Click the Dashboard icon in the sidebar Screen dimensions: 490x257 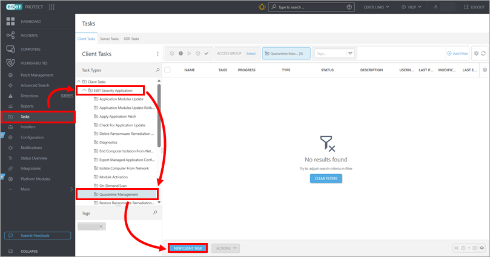(10, 21)
